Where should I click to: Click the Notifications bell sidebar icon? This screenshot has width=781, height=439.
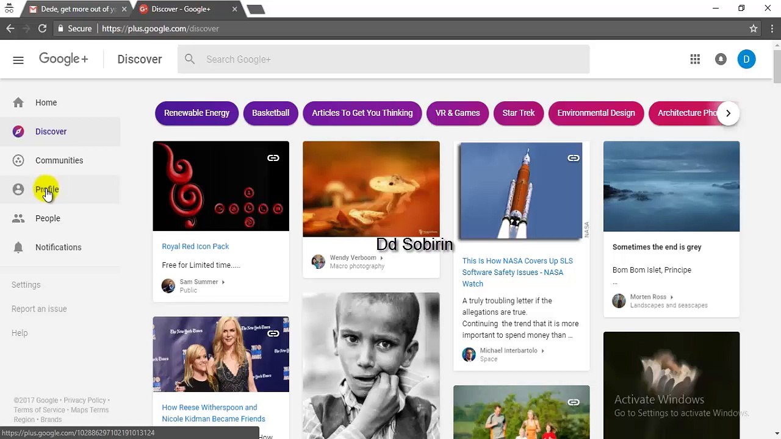(18, 247)
